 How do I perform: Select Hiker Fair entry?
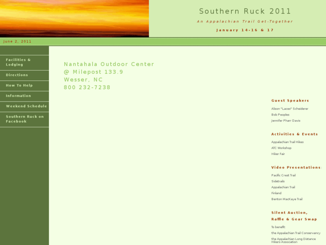coord(278,154)
